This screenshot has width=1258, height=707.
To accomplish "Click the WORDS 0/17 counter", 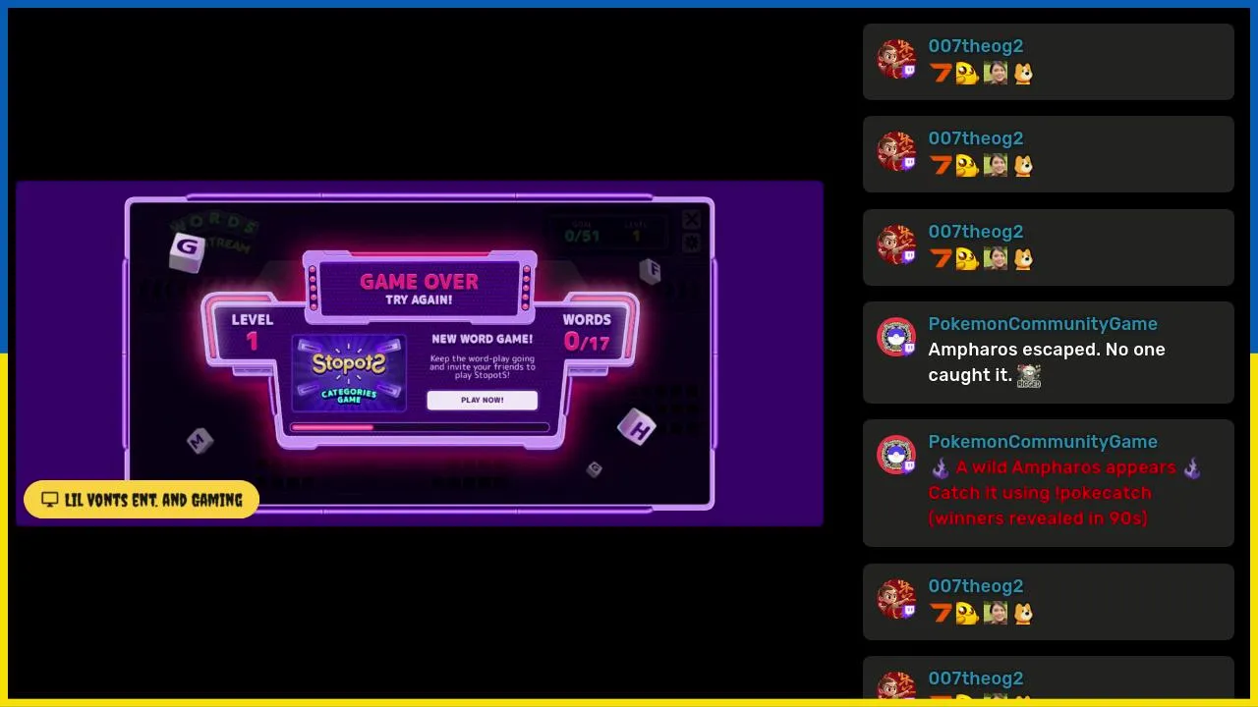I will click(587, 332).
